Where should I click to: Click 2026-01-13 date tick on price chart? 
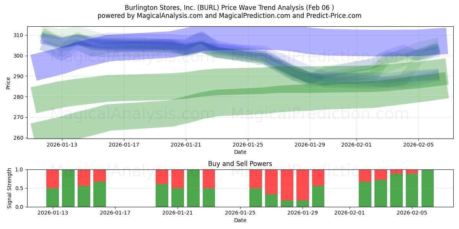pyautogui.click(x=62, y=145)
